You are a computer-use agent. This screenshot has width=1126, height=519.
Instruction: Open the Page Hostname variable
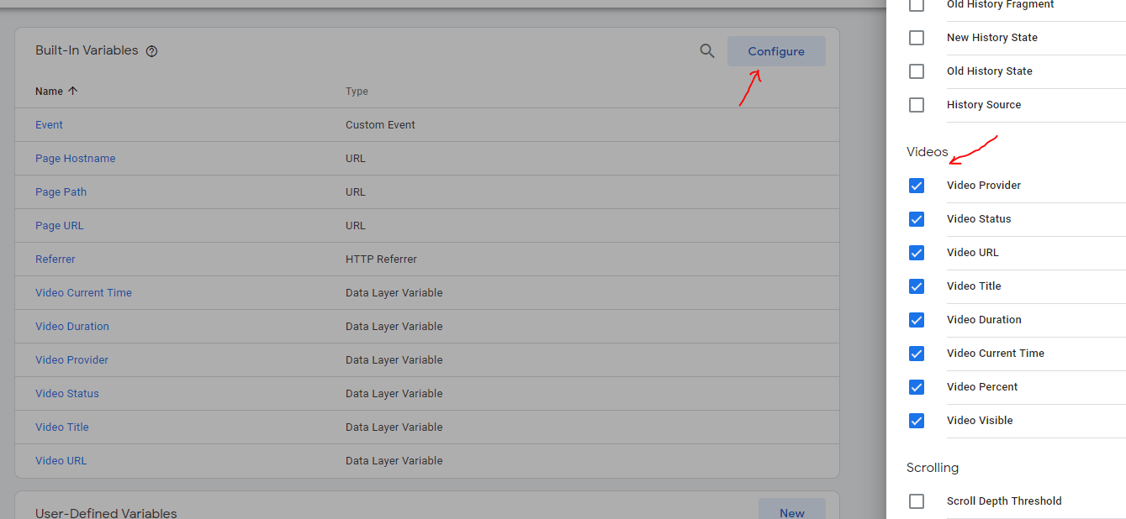[x=75, y=159]
